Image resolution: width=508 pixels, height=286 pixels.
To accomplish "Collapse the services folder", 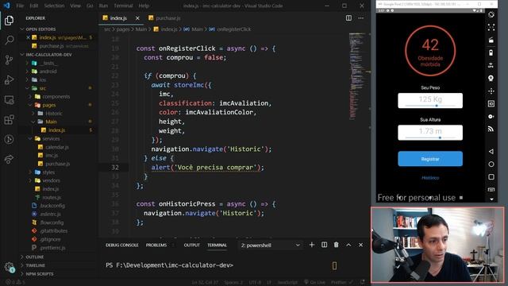I will (x=51, y=138).
